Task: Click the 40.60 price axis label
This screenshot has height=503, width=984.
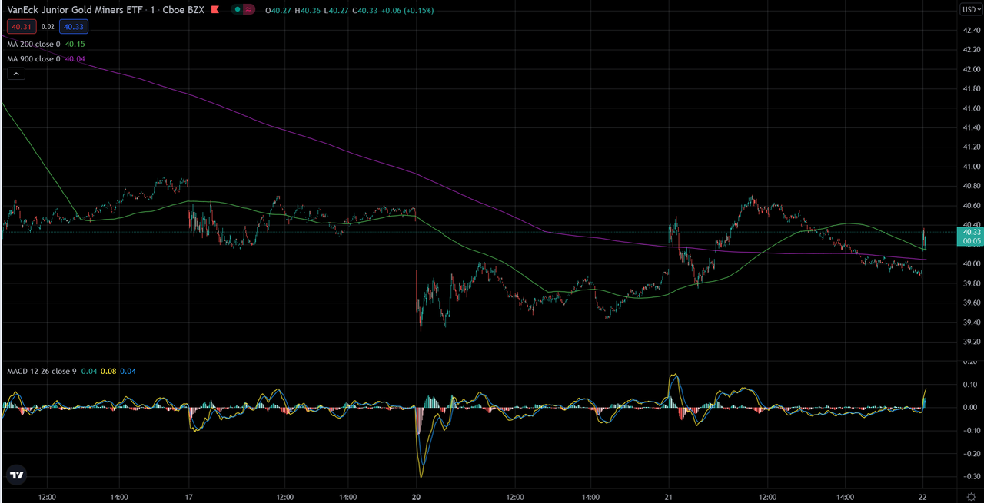Action: point(970,205)
